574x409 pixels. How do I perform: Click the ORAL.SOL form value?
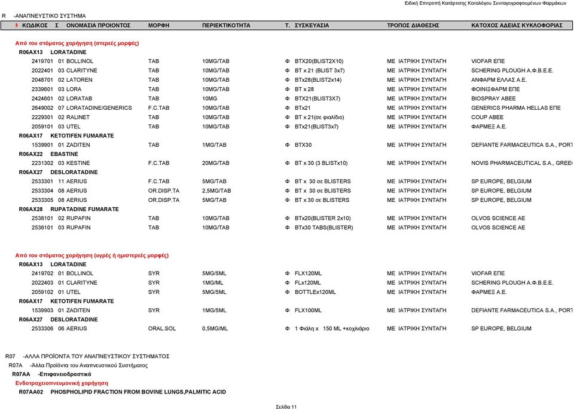click(x=162, y=328)
